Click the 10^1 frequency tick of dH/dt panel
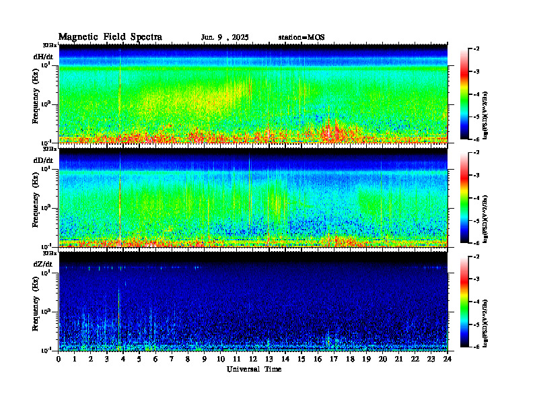 click(x=46, y=65)
